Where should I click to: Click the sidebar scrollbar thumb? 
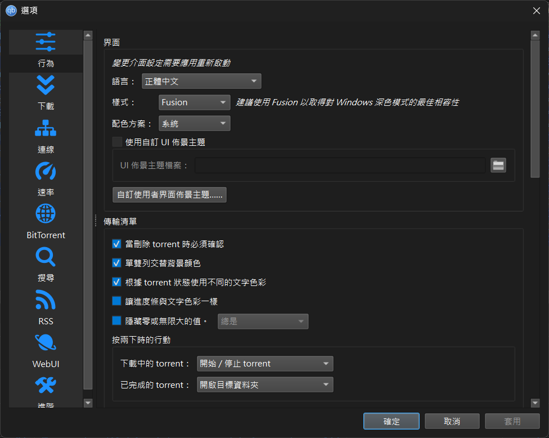88,215
